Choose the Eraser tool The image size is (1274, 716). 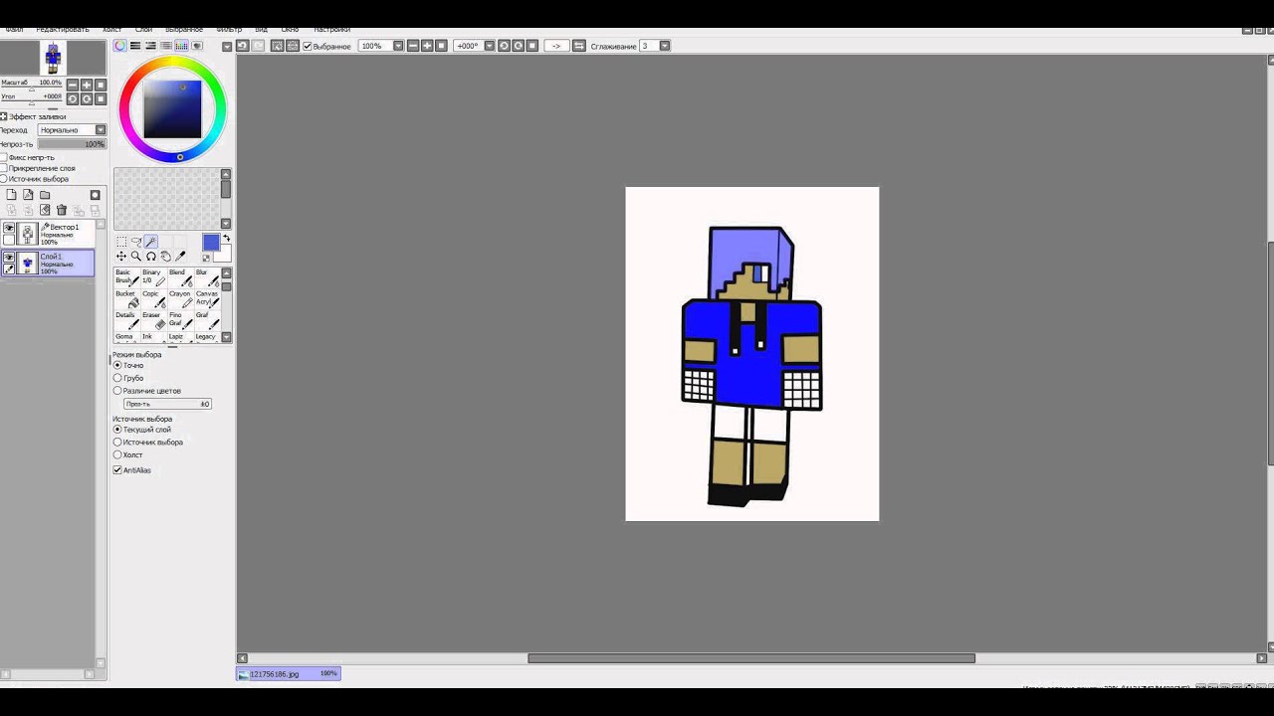click(153, 321)
